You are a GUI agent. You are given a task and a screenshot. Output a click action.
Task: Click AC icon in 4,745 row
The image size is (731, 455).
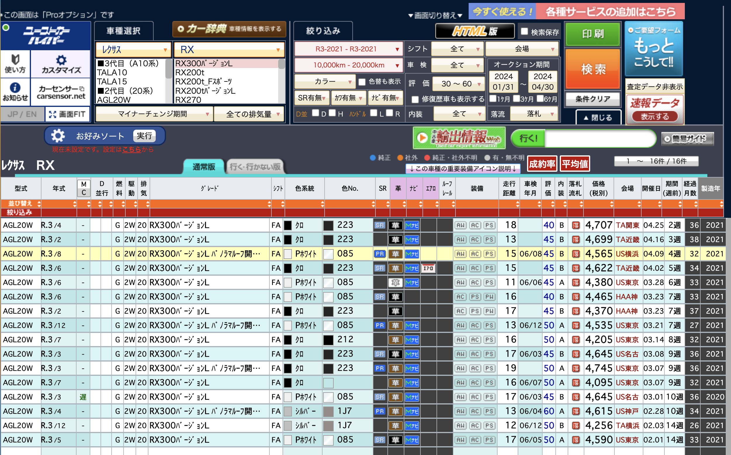tap(475, 368)
